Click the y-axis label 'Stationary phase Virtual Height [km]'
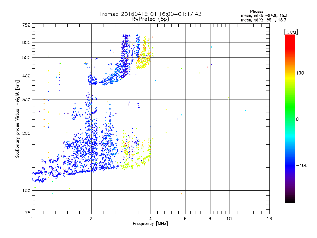This screenshot has height=238, width=317. pos(17,119)
